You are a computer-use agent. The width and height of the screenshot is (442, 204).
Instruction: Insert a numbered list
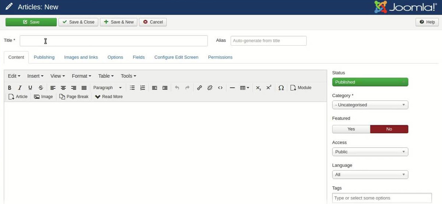(143, 88)
